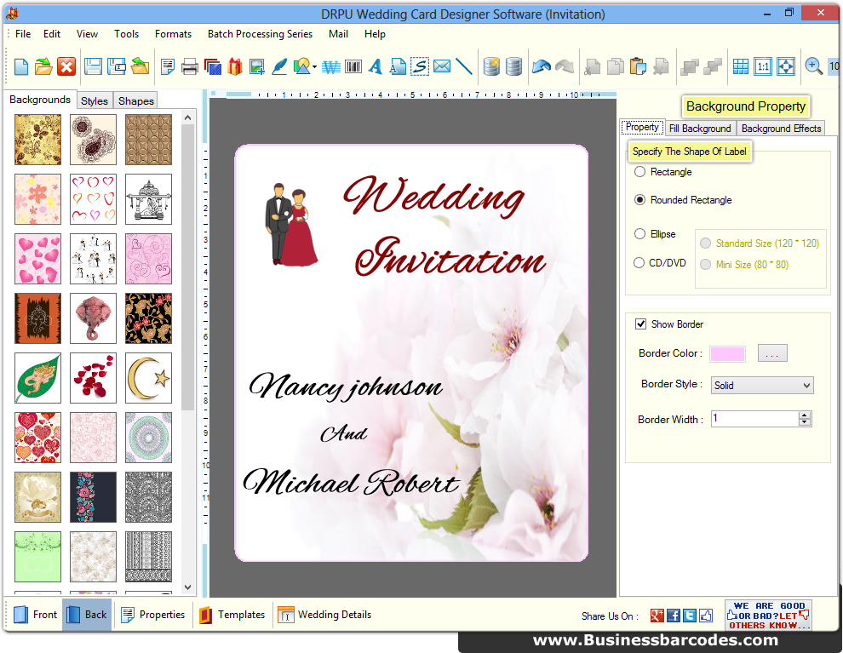Expand the shapes tool dropdown arrow
Image resolution: width=843 pixels, height=653 pixels.
tap(316, 67)
